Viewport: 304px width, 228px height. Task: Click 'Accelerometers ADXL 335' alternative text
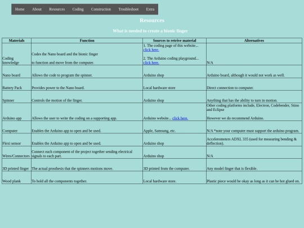click(252, 141)
